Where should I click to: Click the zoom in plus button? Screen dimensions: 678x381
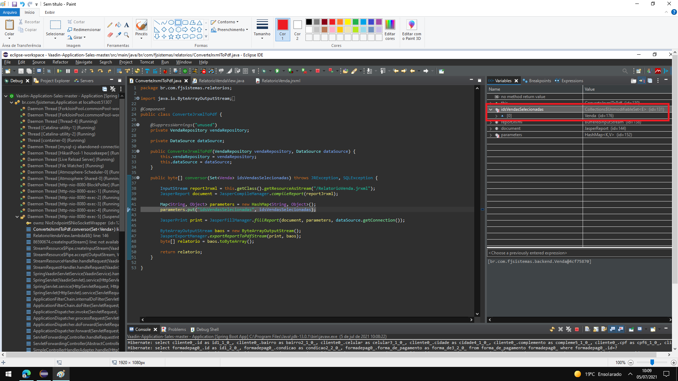673,362
